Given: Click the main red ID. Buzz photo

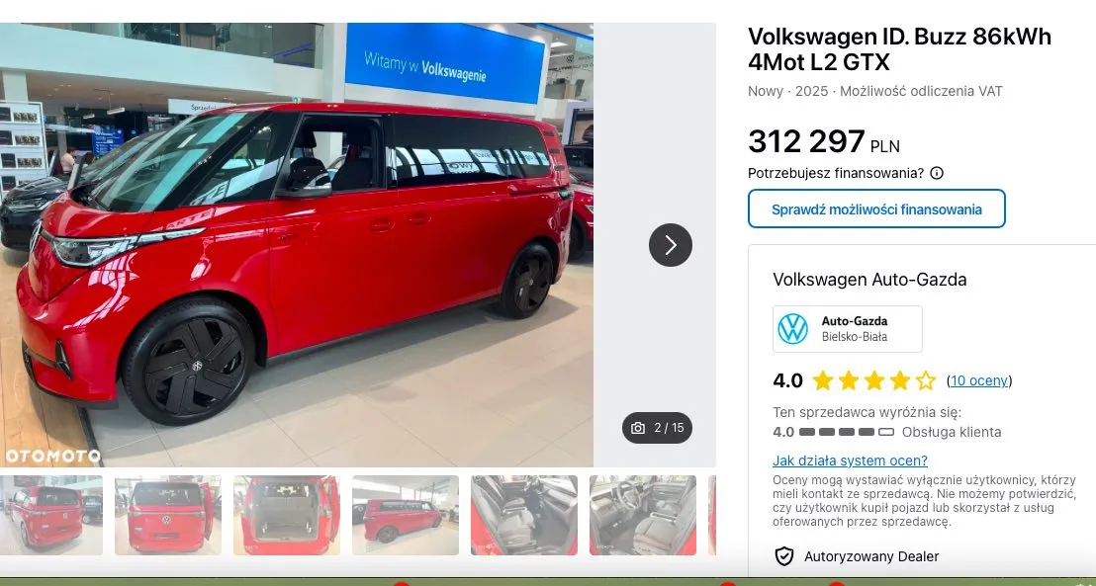Looking at the screenshot, I should pyautogui.click(x=297, y=245).
